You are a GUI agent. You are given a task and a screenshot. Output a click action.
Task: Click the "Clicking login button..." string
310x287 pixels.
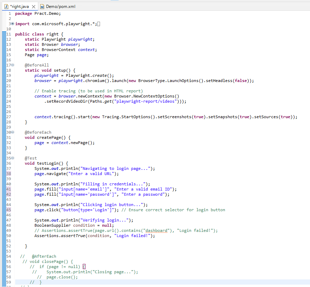click(x=112, y=205)
